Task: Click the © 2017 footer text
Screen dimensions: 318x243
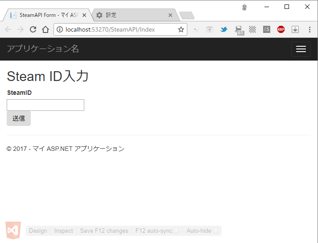Action: pyautogui.click(x=65, y=149)
